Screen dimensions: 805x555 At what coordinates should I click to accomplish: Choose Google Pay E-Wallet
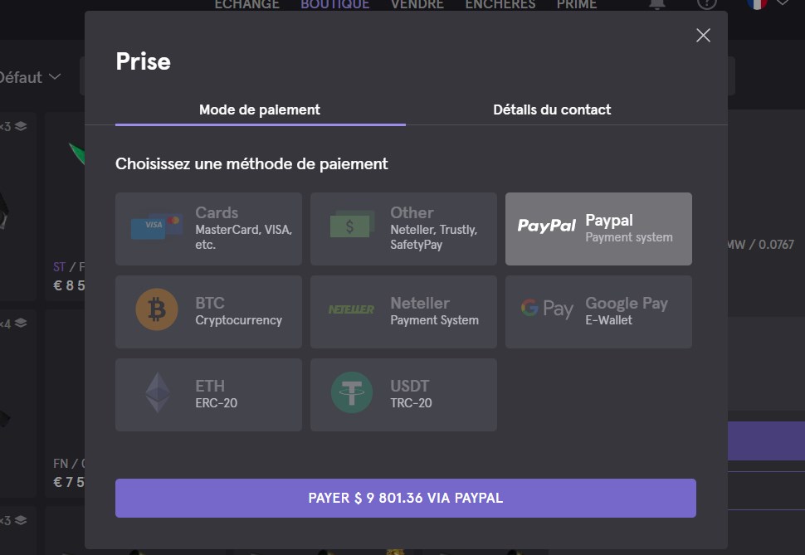598,312
